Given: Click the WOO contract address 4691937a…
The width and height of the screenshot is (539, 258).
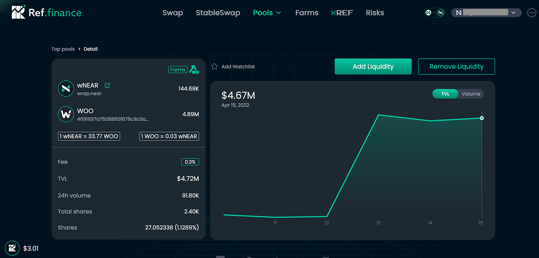Looking at the screenshot, I should (113, 119).
